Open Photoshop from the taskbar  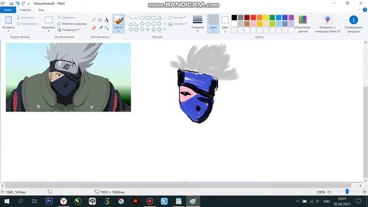(x=49, y=201)
